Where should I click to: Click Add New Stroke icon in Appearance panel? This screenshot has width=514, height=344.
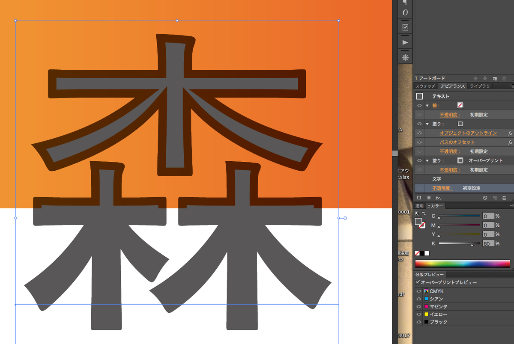419,198
